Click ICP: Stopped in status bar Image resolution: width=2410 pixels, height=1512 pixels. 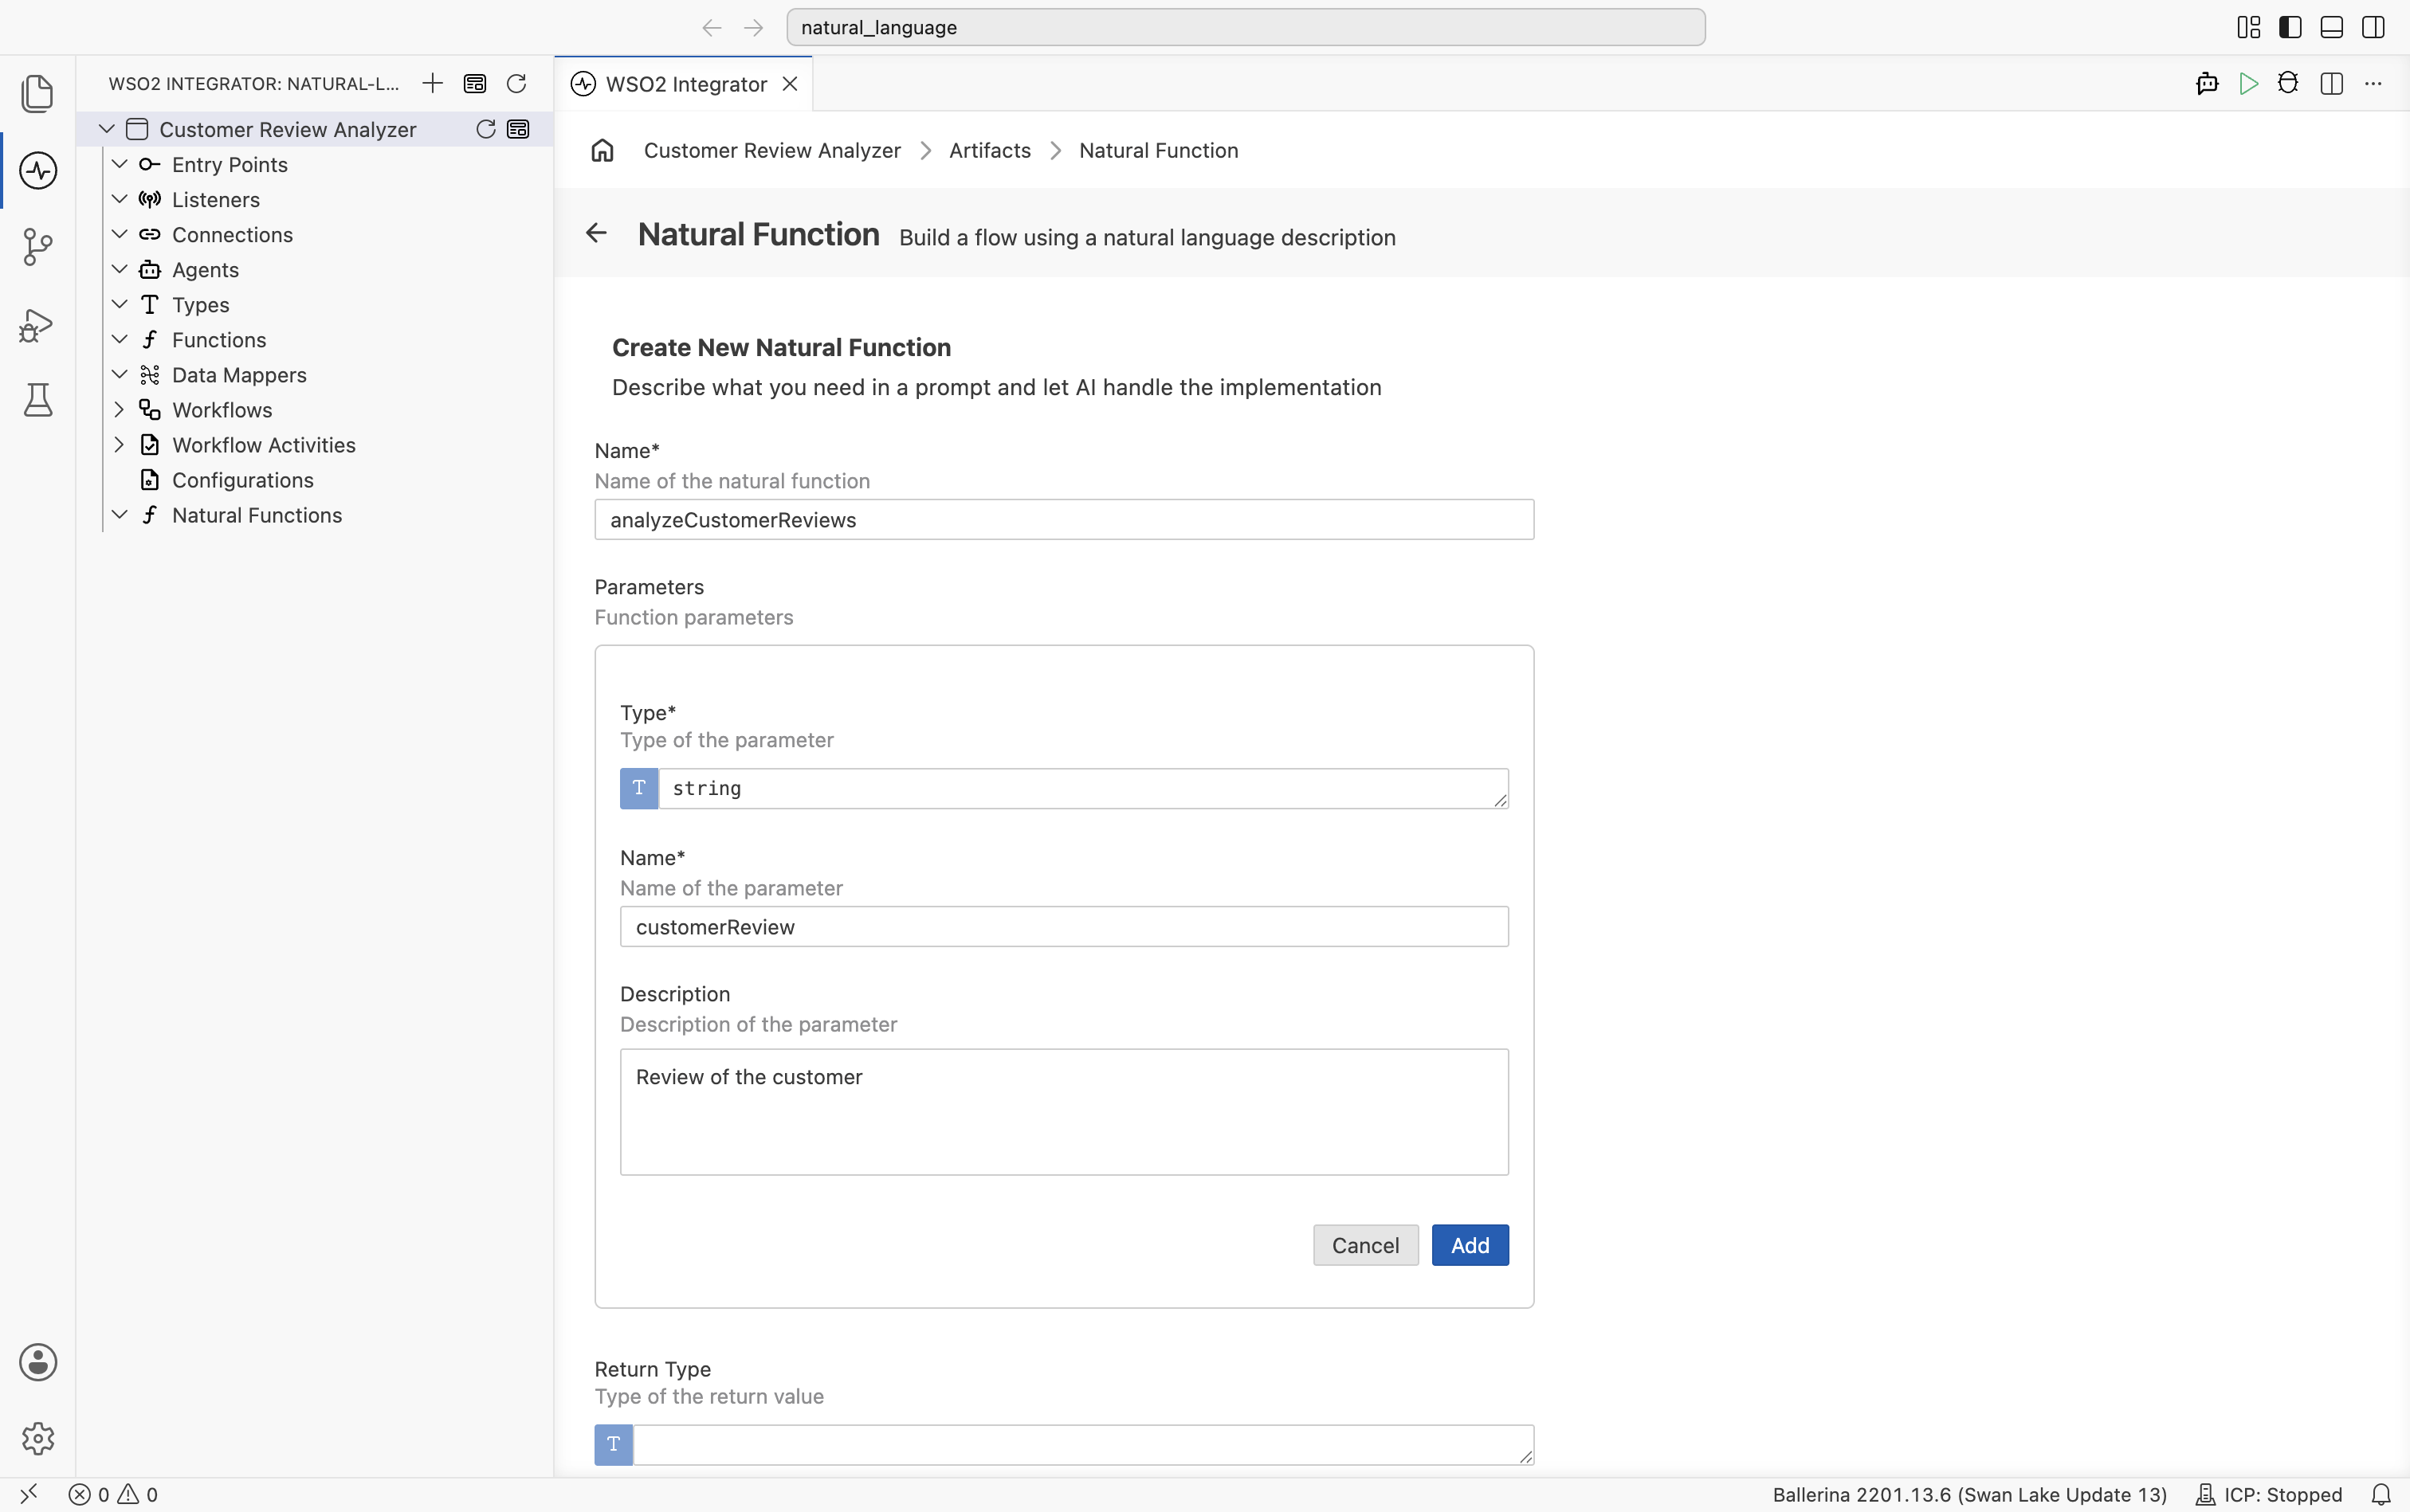[2268, 1495]
